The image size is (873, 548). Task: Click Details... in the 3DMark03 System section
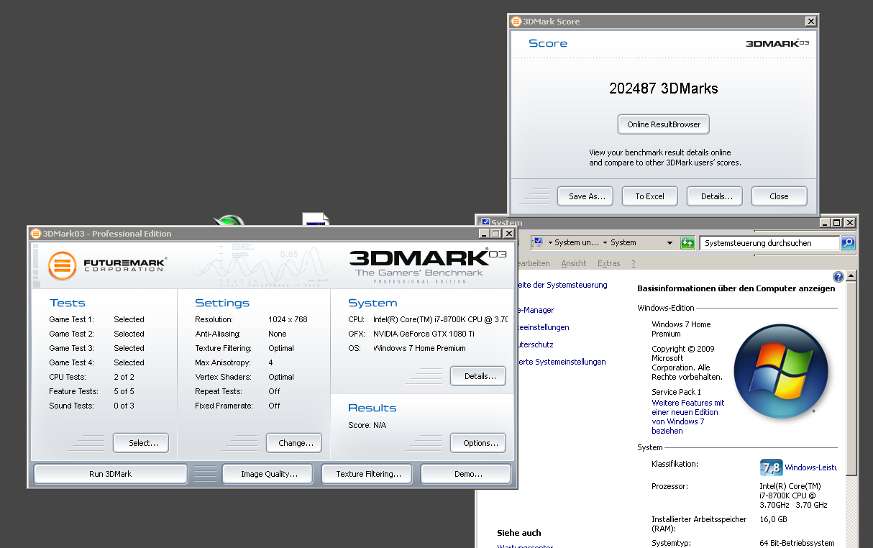tap(478, 376)
